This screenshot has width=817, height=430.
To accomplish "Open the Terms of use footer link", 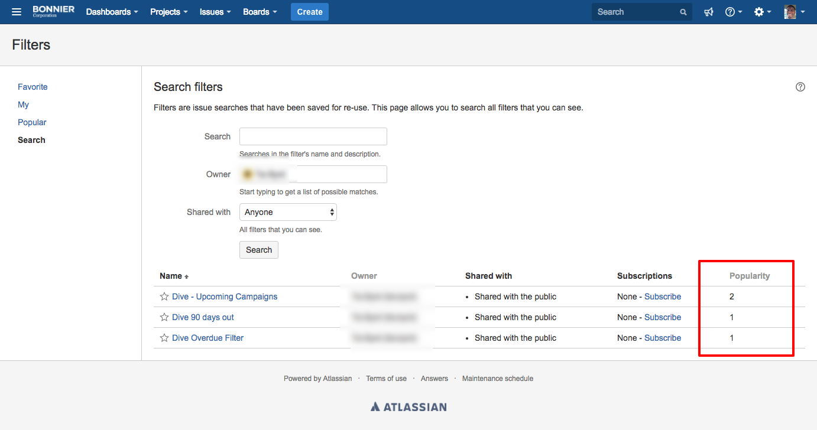I will coord(387,379).
